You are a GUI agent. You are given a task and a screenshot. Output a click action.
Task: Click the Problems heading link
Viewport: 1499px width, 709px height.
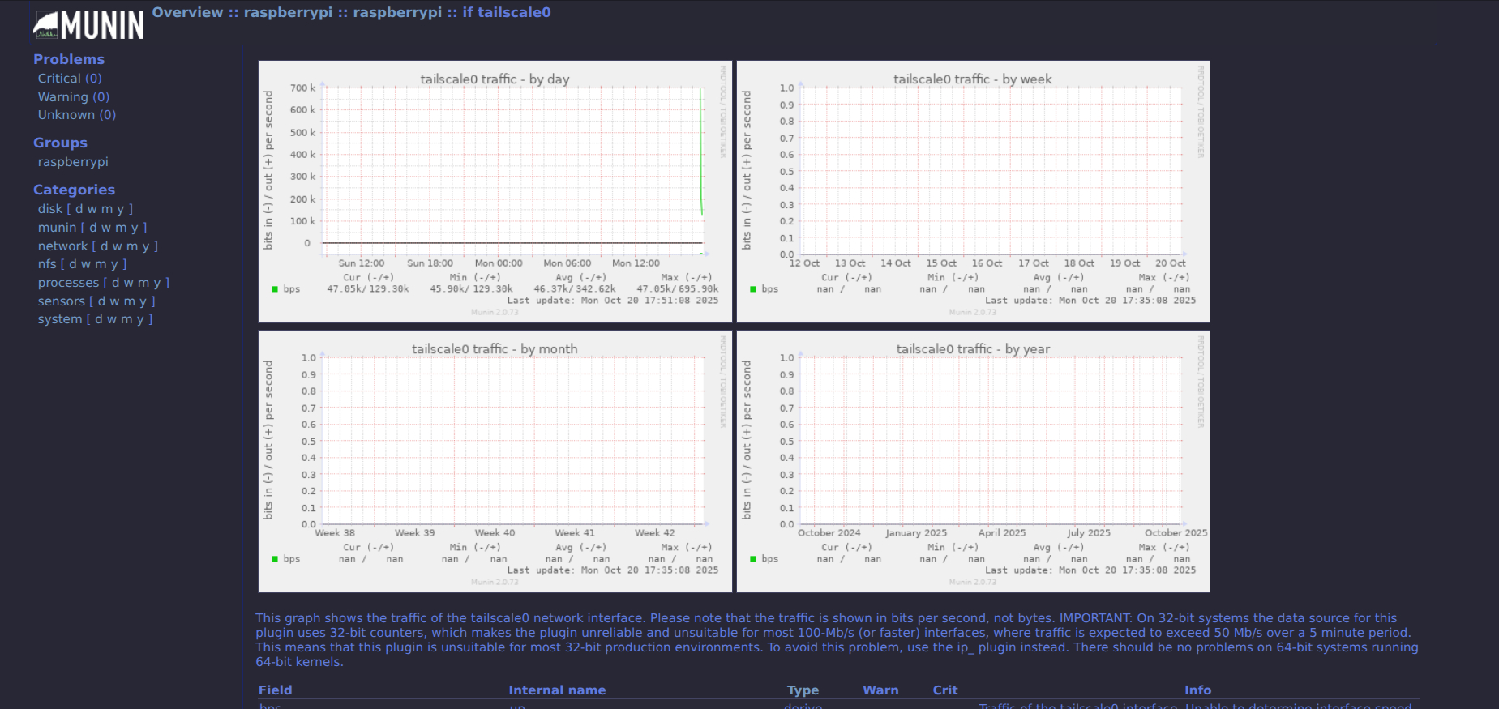(68, 59)
